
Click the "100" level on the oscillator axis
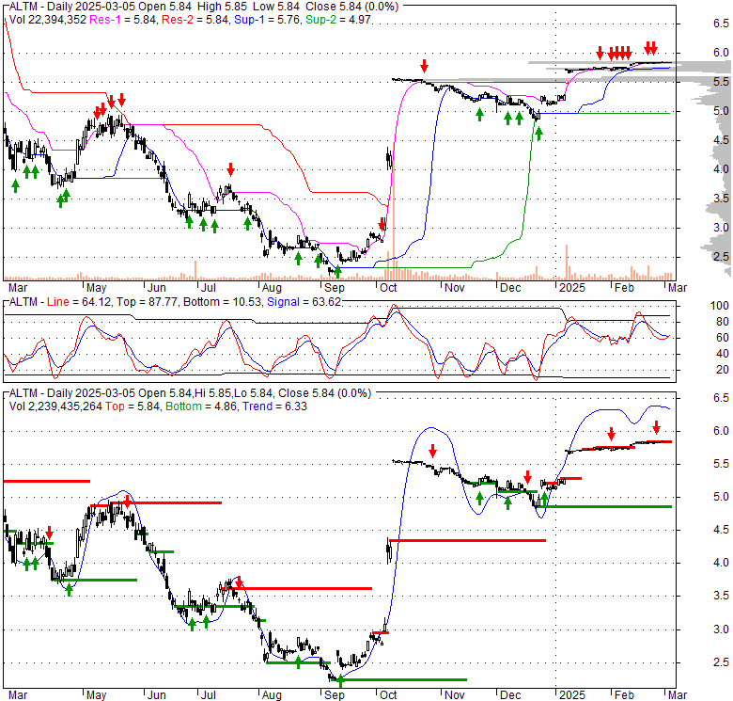pyautogui.click(x=719, y=306)
